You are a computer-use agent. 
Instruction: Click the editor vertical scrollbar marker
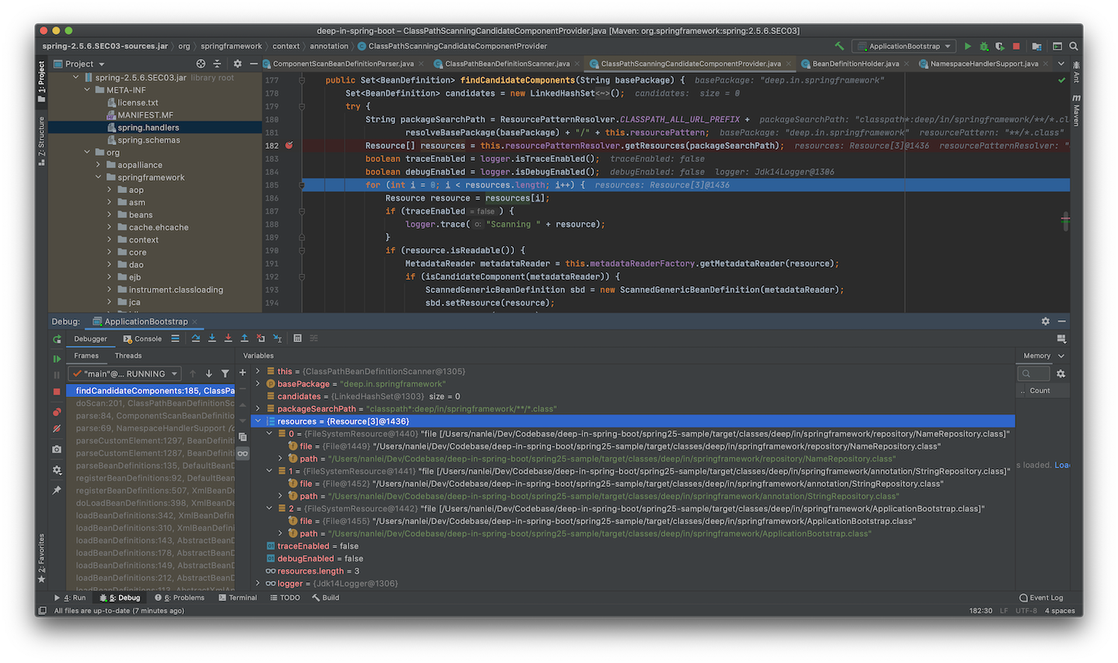[1066, 221]
